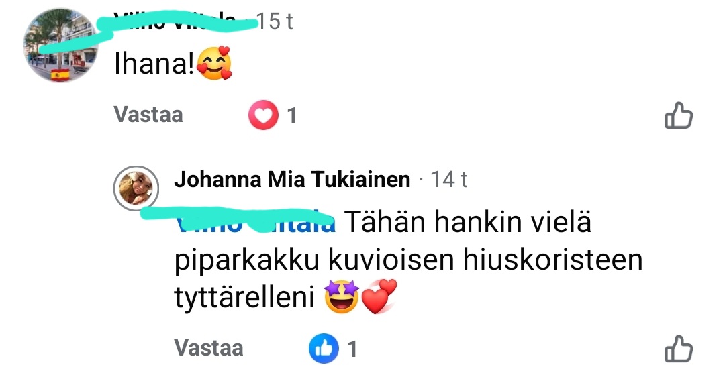Like Johanna's reply using outline thumbs-up icon

tap(678, 348)
